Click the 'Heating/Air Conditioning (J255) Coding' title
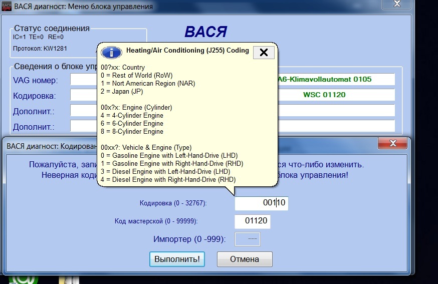 (187, 50)
